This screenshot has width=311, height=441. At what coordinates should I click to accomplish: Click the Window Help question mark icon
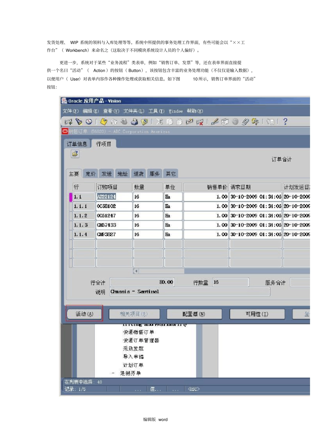click(x=285, y=122)
